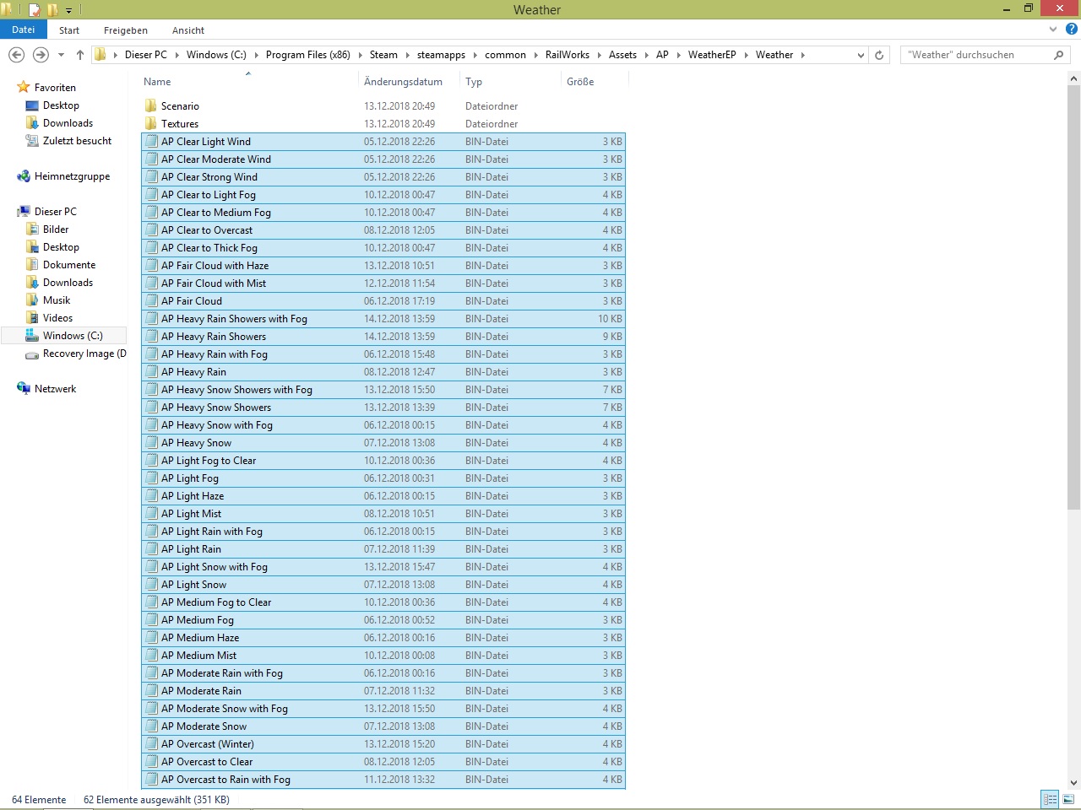This screenshot has height=810, width=1081.
Task: Refresh the Weather folder view
Action: [x=879, y=55]
